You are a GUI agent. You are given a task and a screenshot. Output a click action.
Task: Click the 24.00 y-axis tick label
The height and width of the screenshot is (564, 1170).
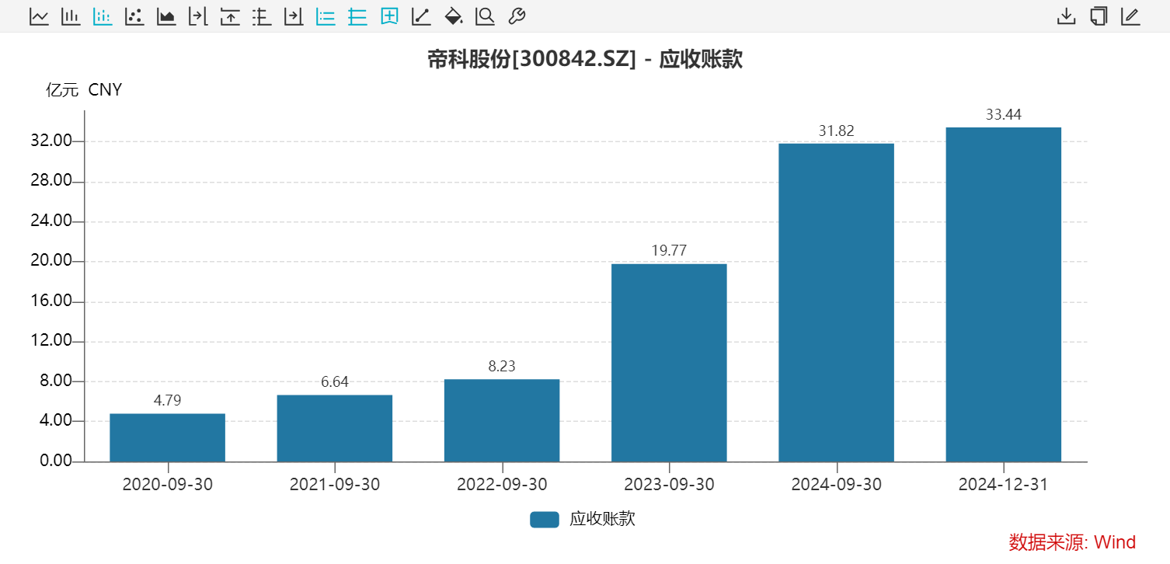(x=50, y=221)
